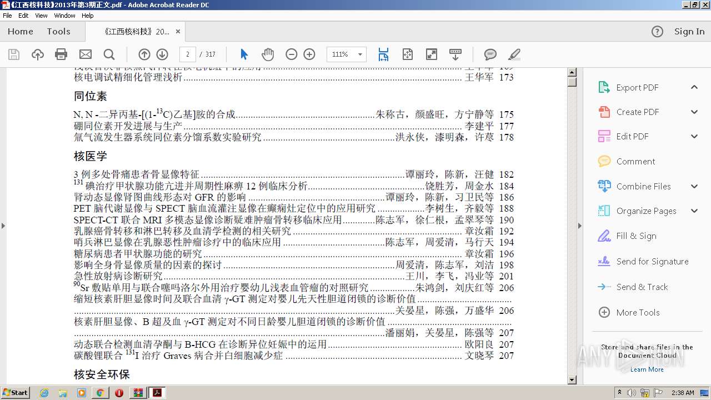711x400 pixels.
Task: Click the Zoom out minus icon
Action: 291,54
